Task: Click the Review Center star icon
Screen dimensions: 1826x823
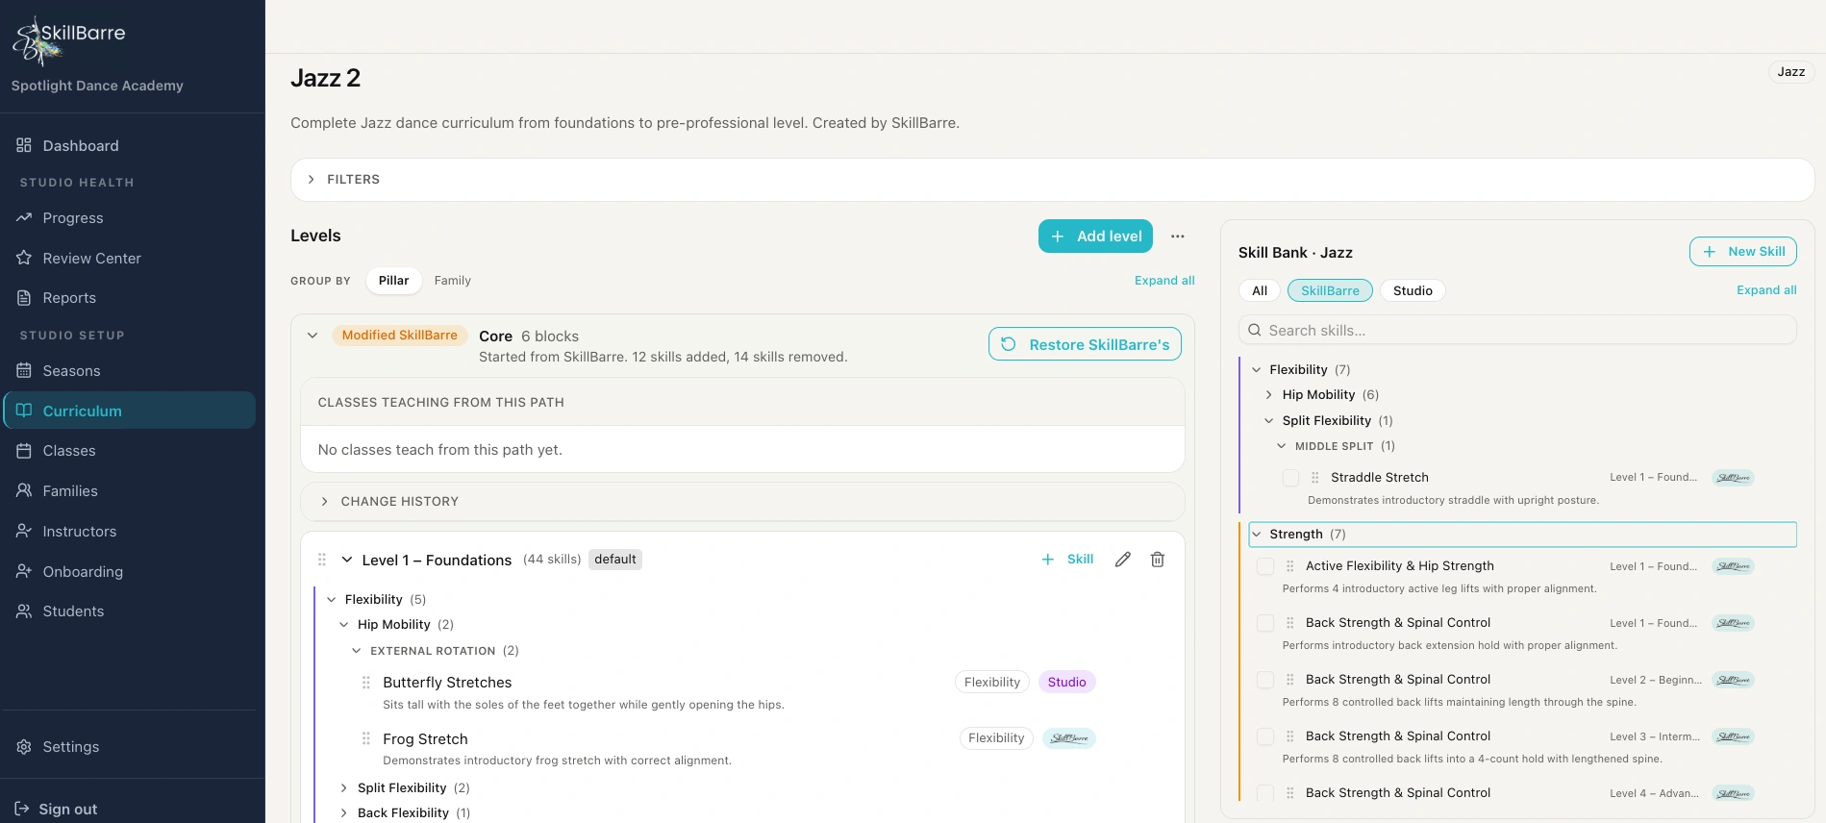Action: pyautogui.click(x=24, y=258)
